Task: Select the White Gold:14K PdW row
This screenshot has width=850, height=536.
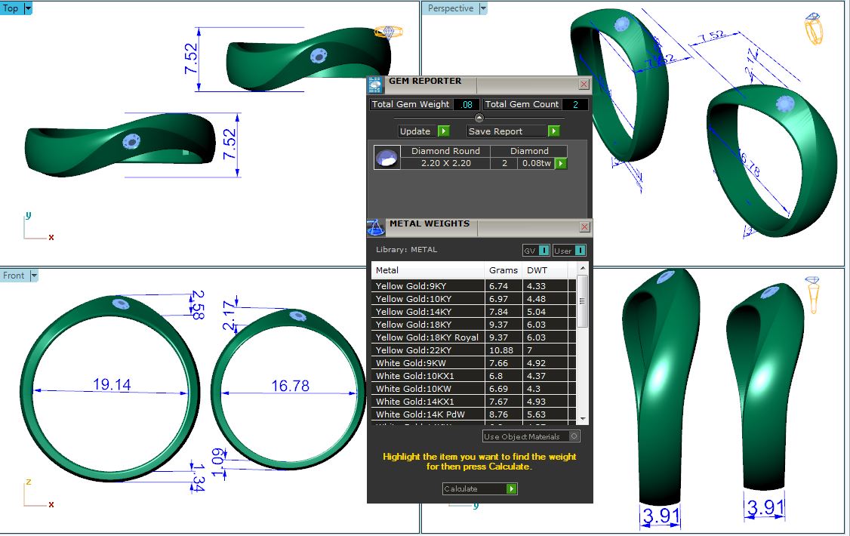Action: click(x=427, y=414)
